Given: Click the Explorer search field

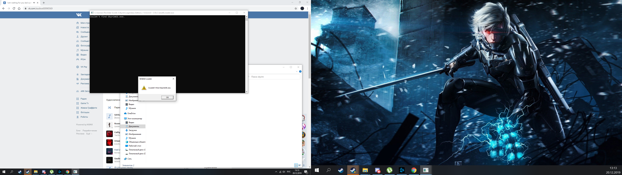Looking at the screenshot, I should [275, 77].
